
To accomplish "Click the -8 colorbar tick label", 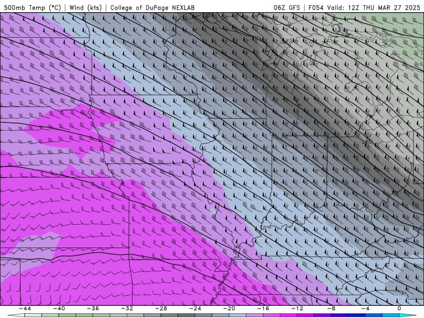I will [x=332, y=308].
